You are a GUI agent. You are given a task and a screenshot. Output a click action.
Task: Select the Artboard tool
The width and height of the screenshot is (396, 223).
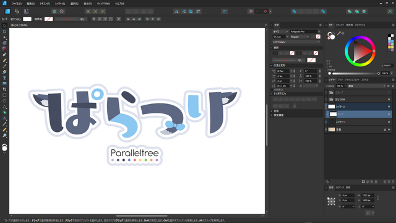point(4,32)
